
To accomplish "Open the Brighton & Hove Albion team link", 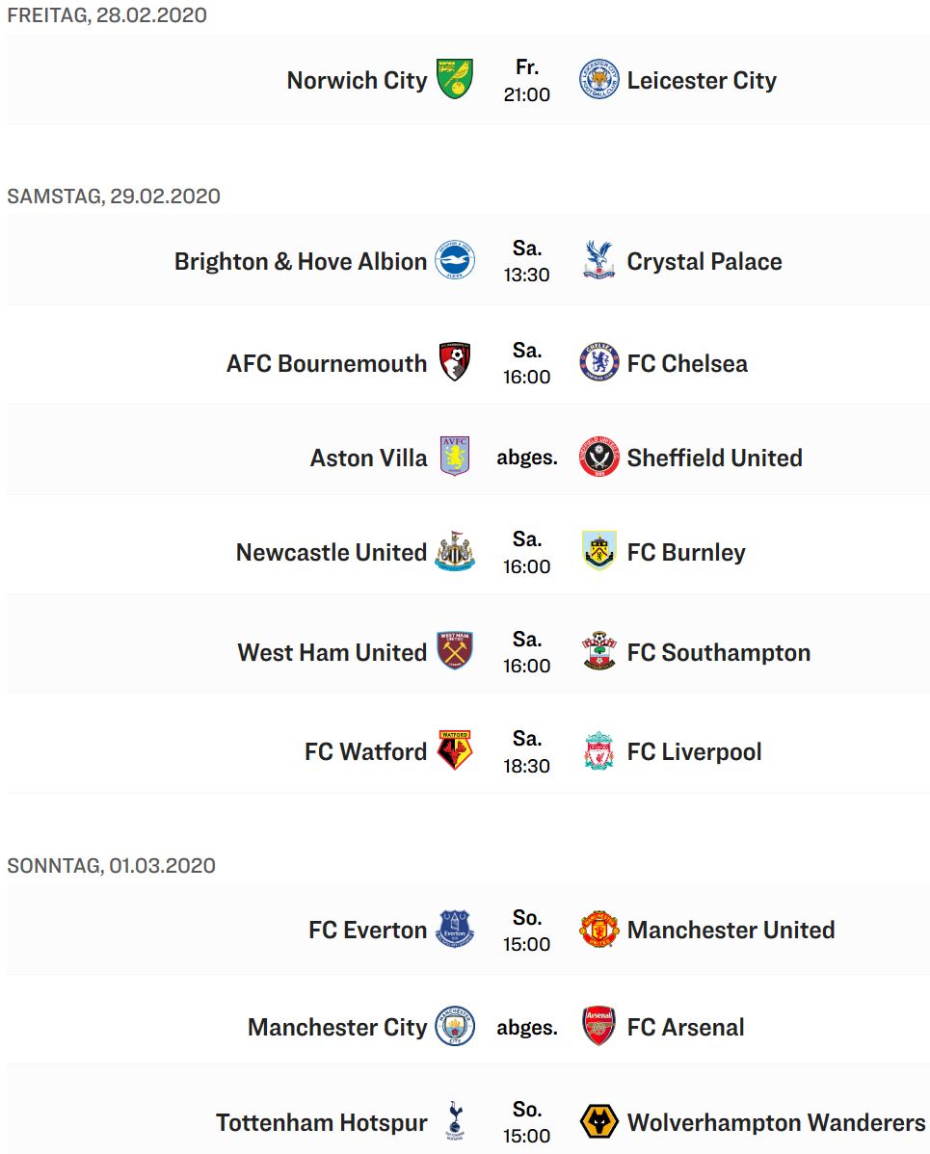I will click(x=301, y=261).
